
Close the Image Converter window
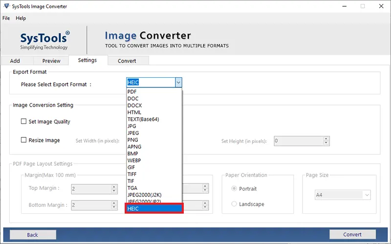(381, 6)
